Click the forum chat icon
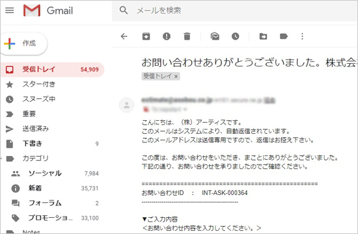 tap(16, 203)
